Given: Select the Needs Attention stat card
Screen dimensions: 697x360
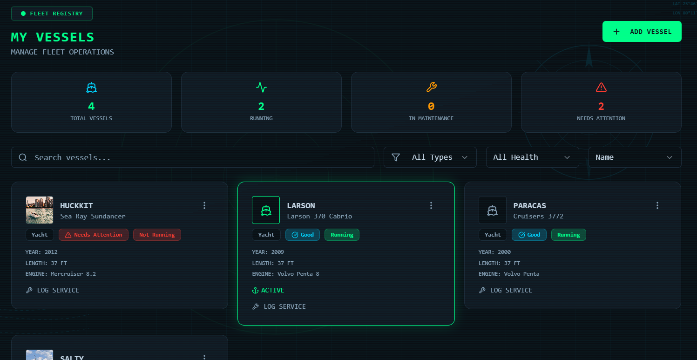Looking at the screenshot, I should click(x=601, y=102).
